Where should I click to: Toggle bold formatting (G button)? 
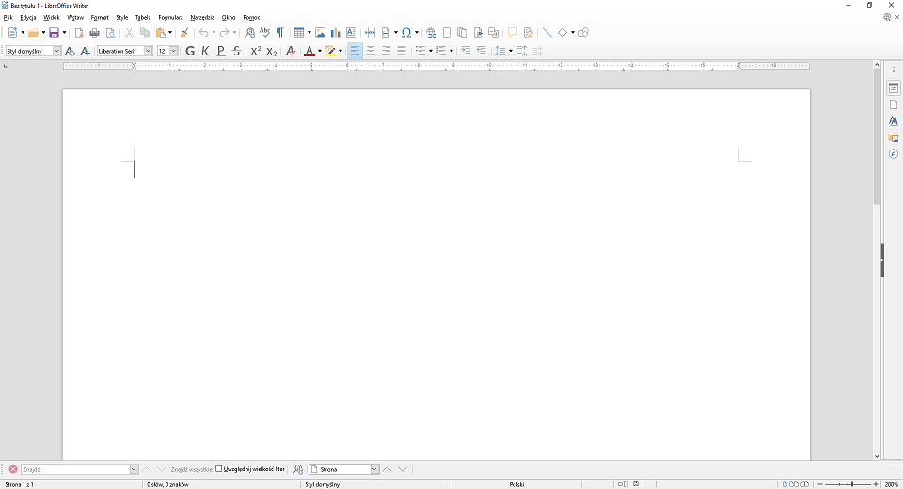click(190, 51)
